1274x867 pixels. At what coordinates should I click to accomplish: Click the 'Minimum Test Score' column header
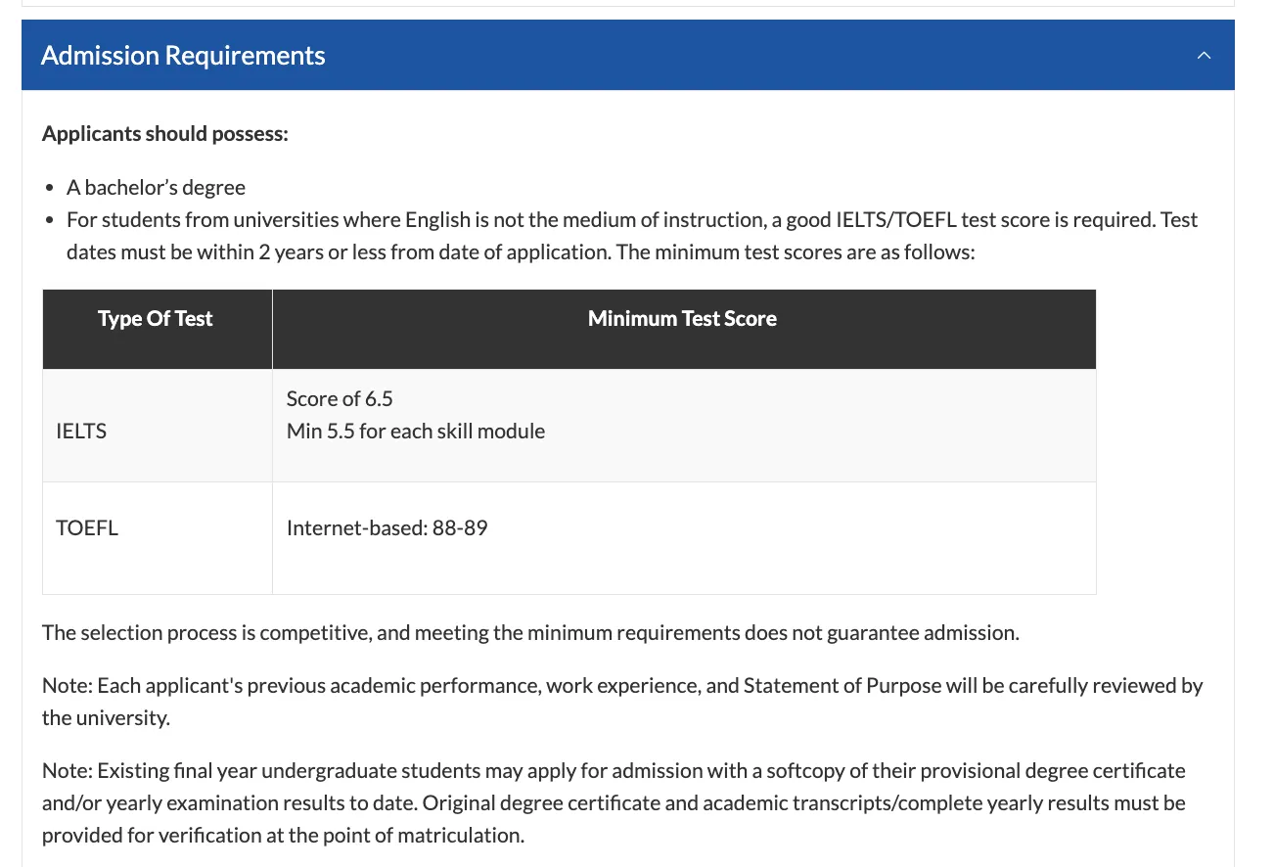(682, 319)
